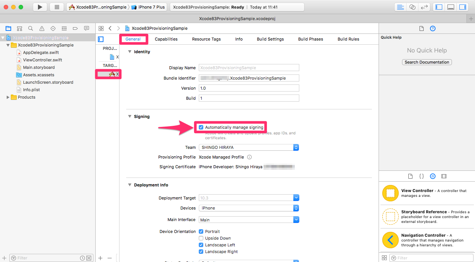Enable Upside Down orientation

tap(201, 238)
